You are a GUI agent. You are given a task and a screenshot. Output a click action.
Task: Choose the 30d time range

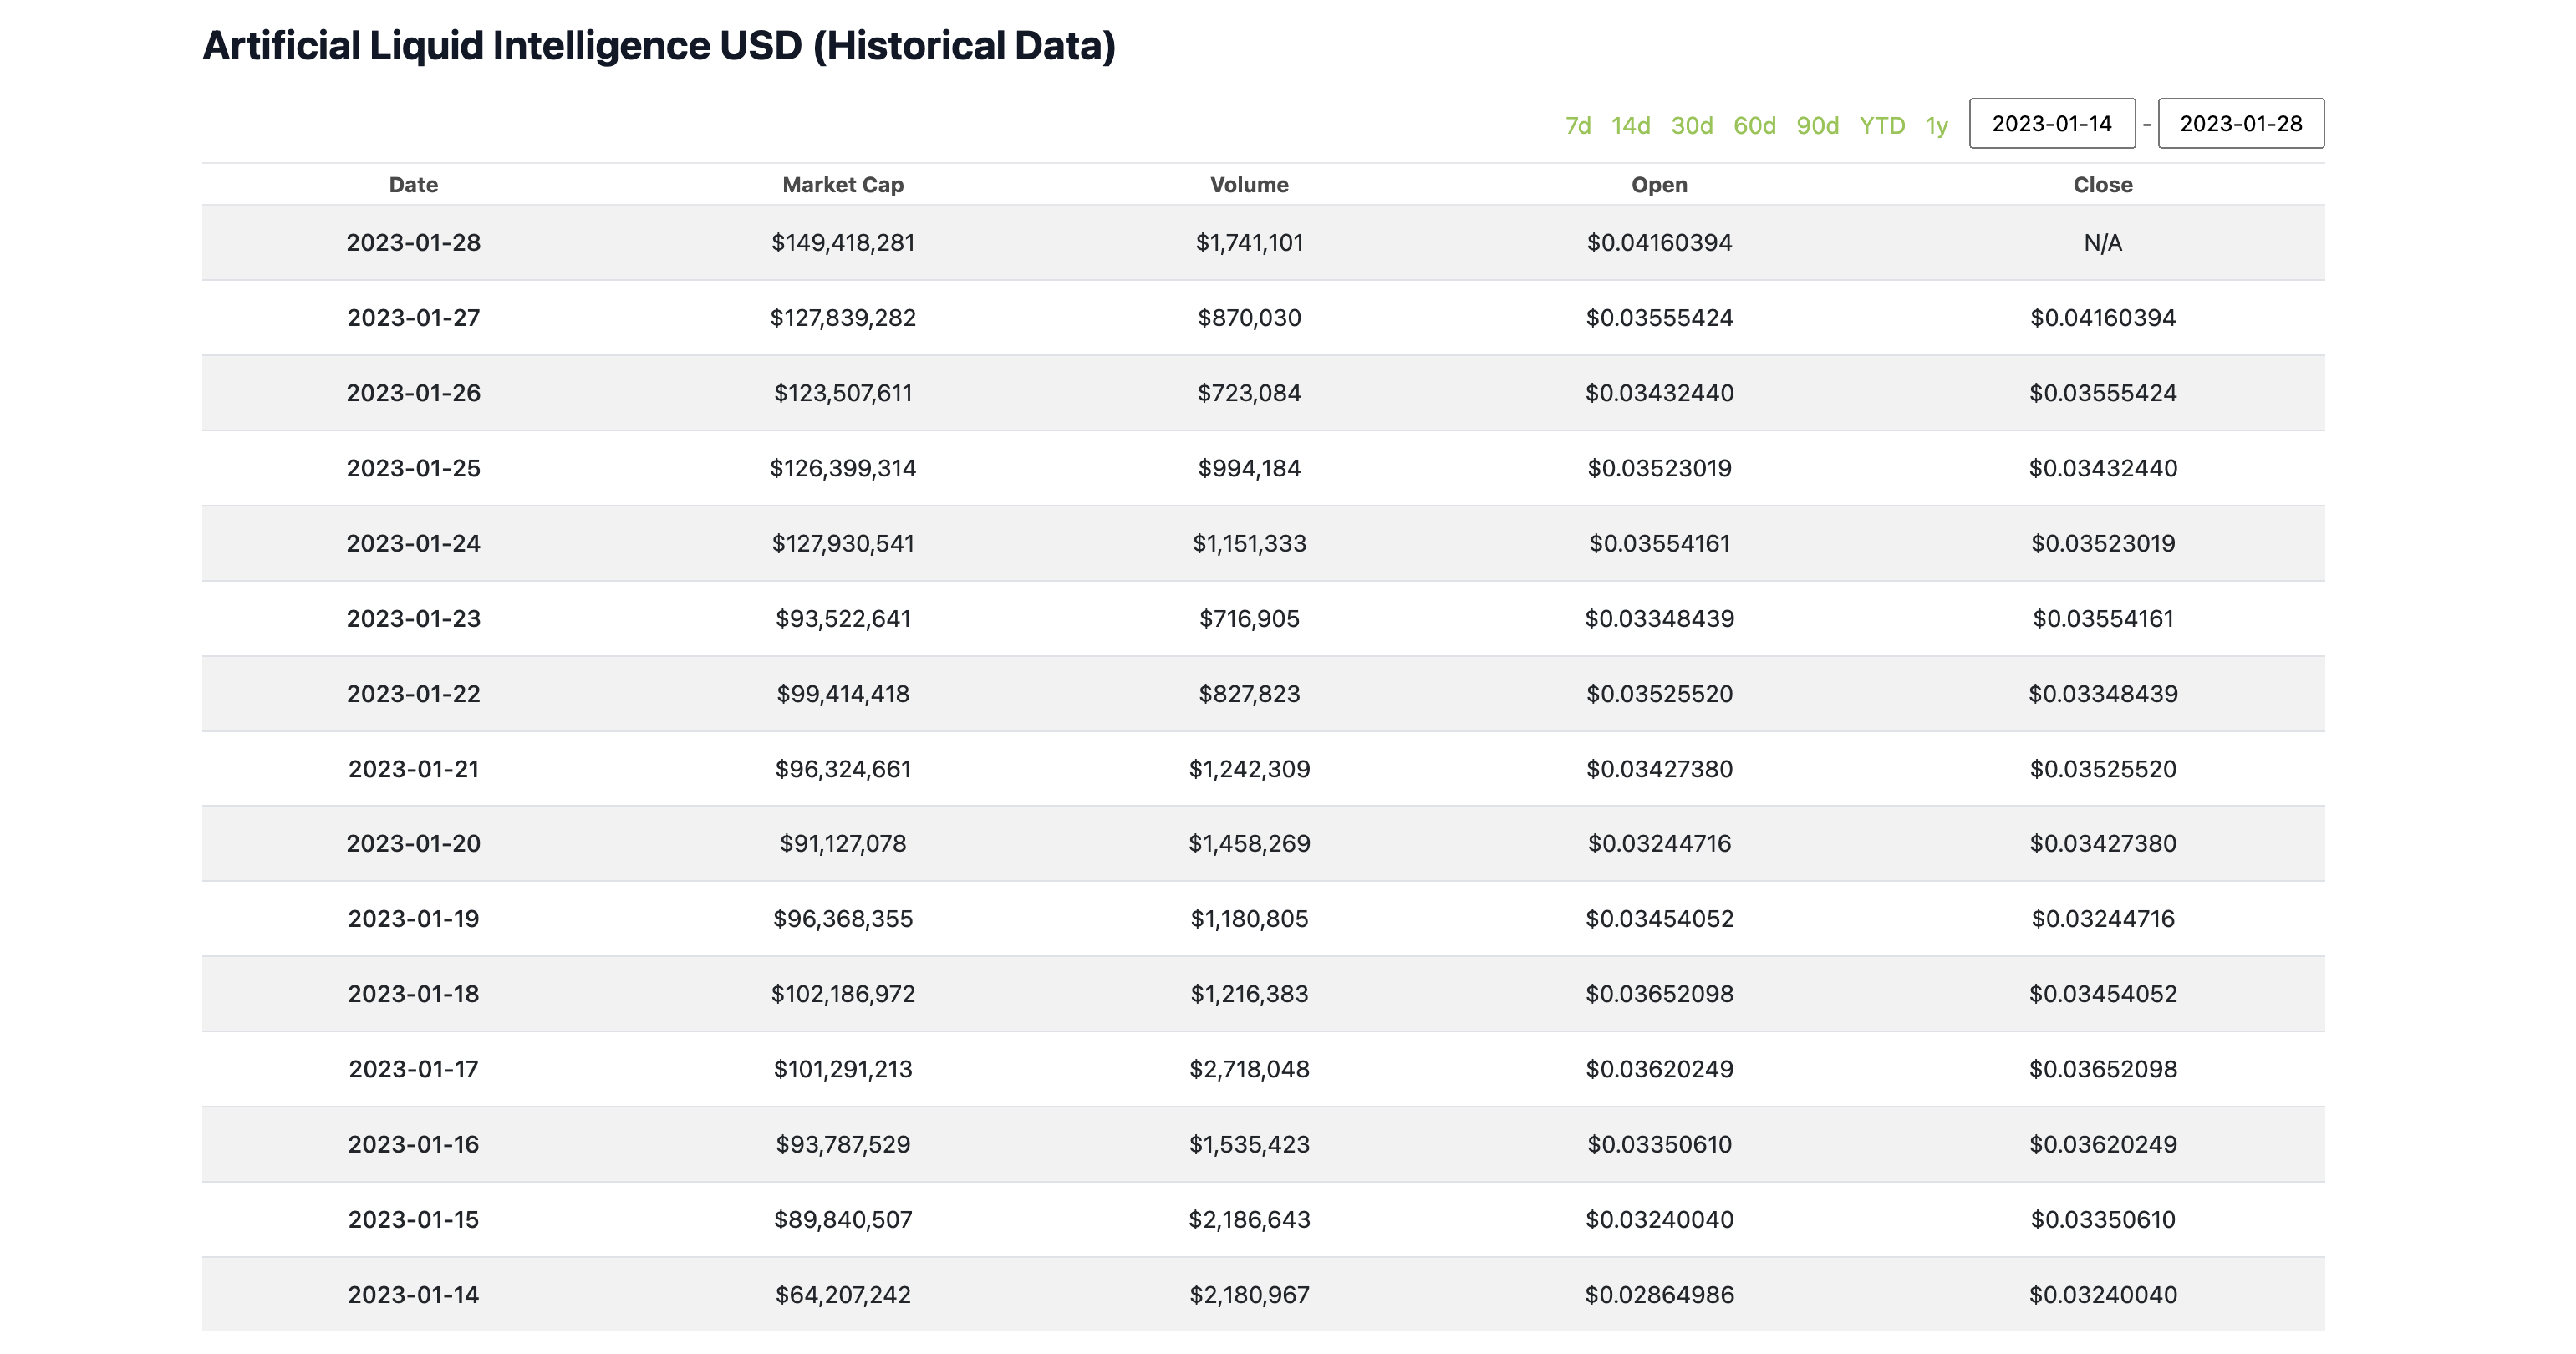pos(1691,126)
